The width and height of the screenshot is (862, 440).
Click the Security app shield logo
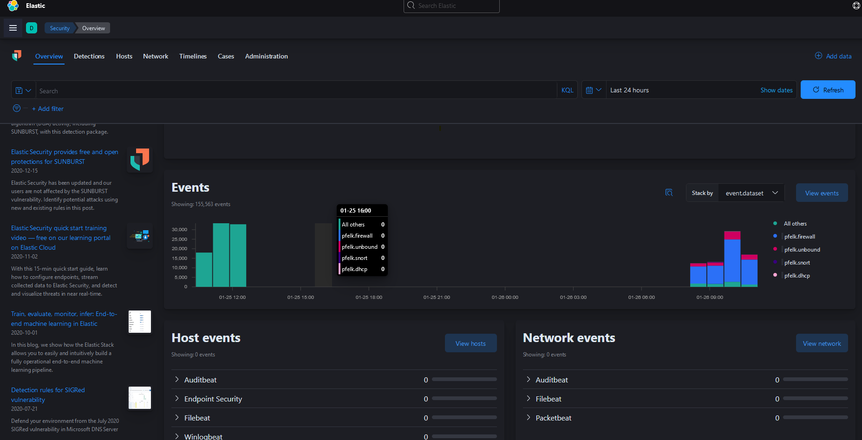[17, 56]
